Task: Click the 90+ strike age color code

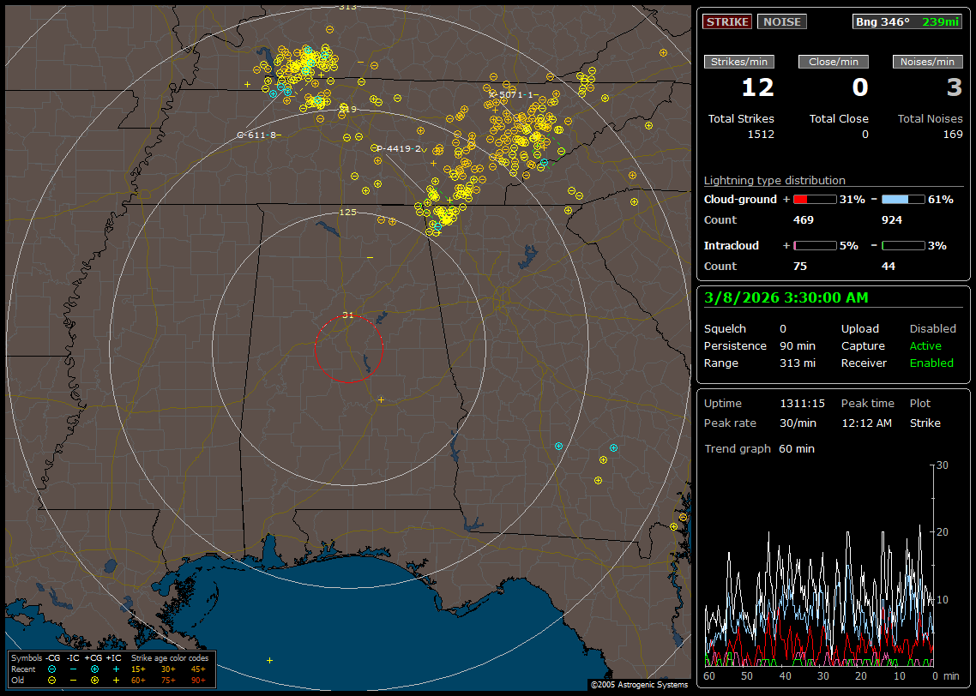Action: click(198, 680)
